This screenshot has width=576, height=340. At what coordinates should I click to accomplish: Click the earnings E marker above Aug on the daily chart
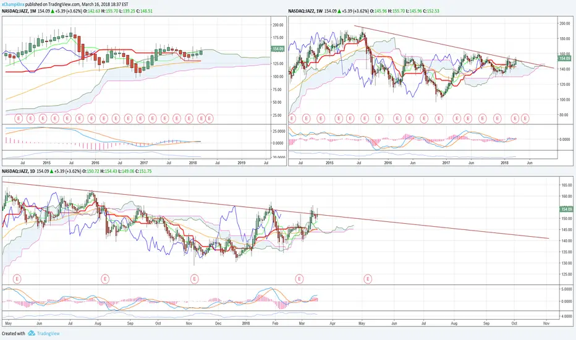pos(105,279)
